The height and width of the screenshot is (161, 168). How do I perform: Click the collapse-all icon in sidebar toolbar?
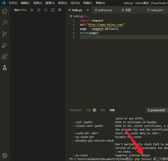60,10
